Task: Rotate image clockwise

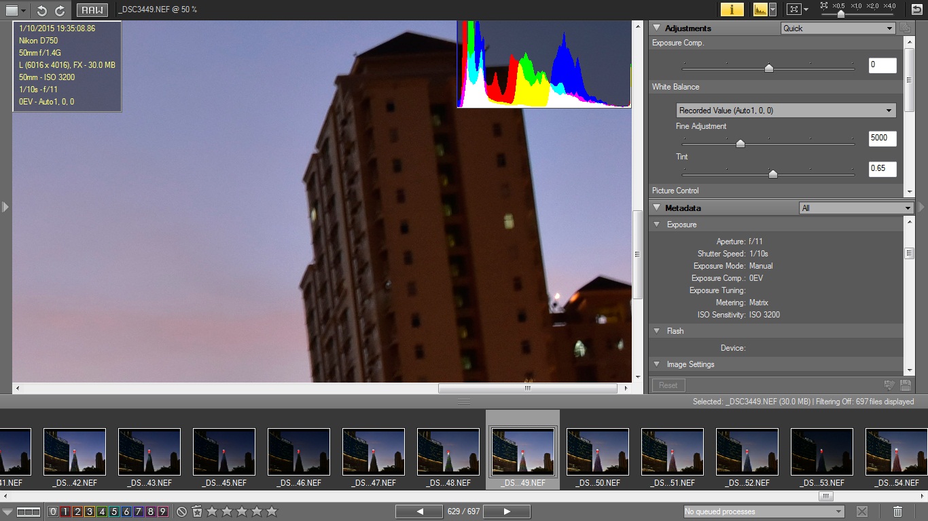Action: pos(60,10)
